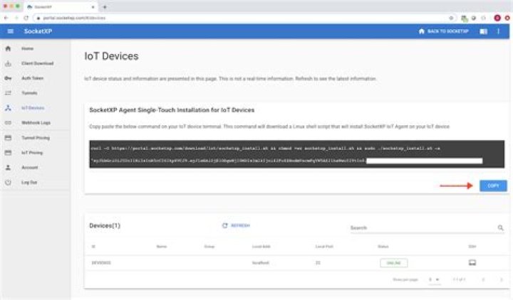This screenshot has height=300, width=513.
Task: Go to previous page of devices
Action: (x=483, y=279)
